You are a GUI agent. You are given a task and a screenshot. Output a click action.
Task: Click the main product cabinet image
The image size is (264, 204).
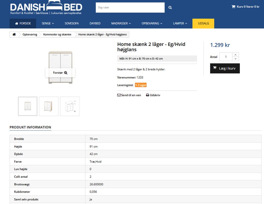[x=61, y=67]
